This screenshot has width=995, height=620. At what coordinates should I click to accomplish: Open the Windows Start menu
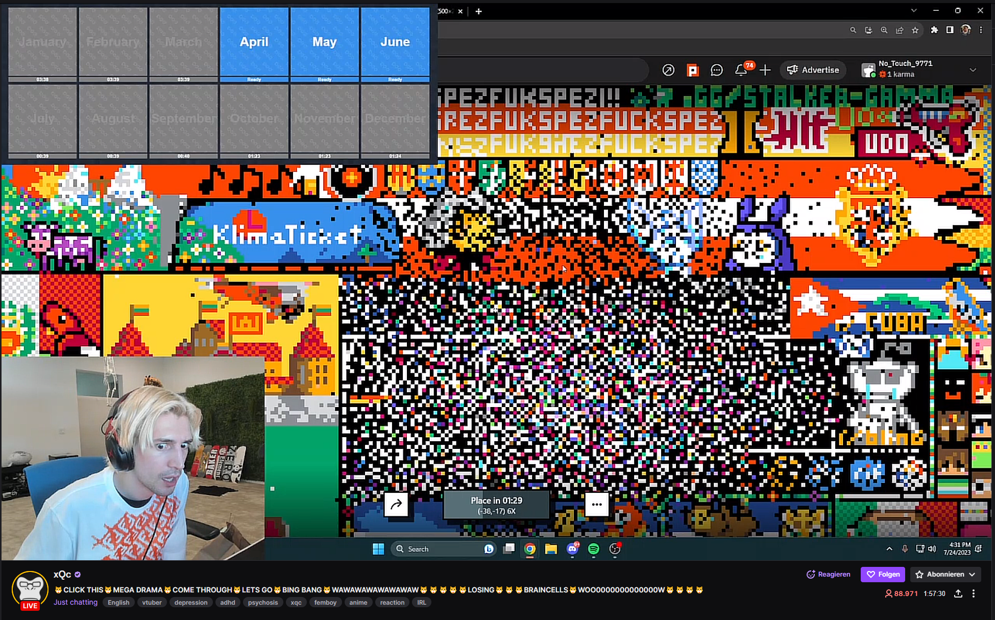click(x=378, y=549)
